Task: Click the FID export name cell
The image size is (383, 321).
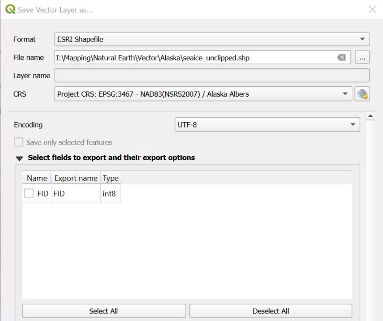Action: pos(76,194)
